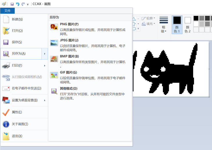Image resolution: width=212 pixels, height=150 pixels.
Task: Open the 轮廓 outline dropdown
Action: pos(148,18)
